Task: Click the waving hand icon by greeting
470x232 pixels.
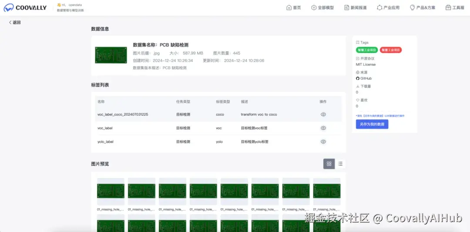Action: coord(59,5)
